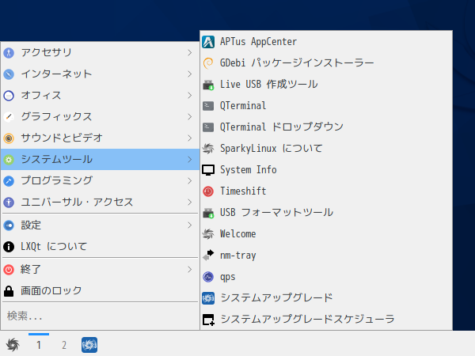Launch System Info from the submenu
Screen dimensions: 475x356
coord(326,170)
